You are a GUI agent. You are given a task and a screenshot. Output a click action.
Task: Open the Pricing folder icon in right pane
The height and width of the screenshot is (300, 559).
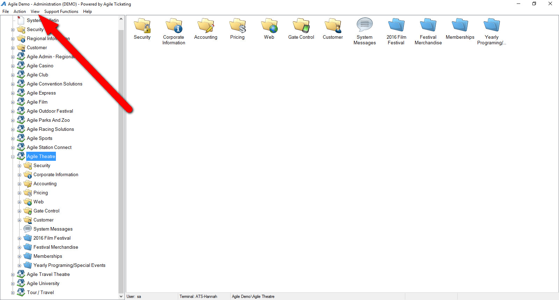tap(238, 25)
